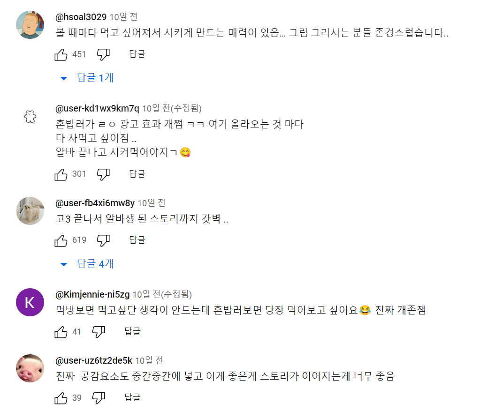Dislike the comment by @user-fb4xi6mw8y
Viewport: 487px width, 411px height.
103,240
